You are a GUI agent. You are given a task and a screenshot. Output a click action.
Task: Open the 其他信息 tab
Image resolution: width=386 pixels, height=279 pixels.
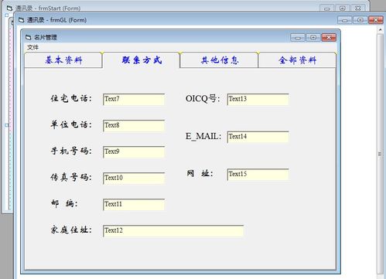(x=220, y=60)
